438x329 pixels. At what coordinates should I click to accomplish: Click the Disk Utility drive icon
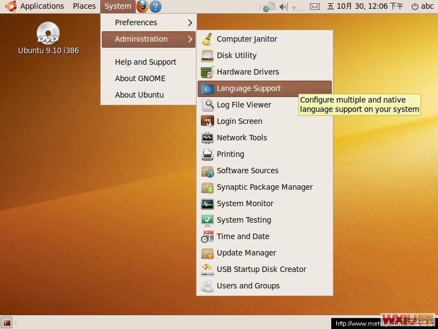207,55
